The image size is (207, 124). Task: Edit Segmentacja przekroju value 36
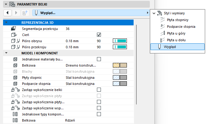click(x=68, y=29)
